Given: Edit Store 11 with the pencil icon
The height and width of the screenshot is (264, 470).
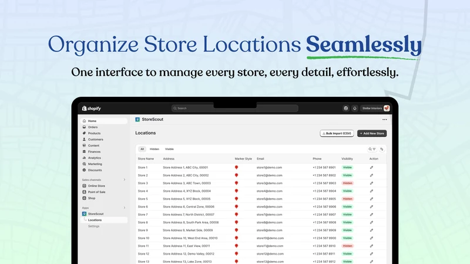Looking at the screenshot, I should (371, 246).
